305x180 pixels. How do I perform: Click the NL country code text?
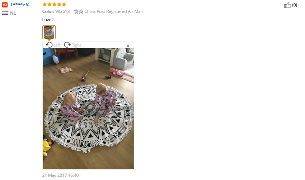[13, 13]
